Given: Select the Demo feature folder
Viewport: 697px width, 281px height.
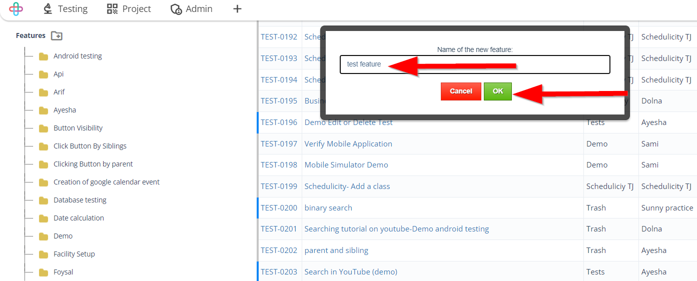Looking at the screenshot, I should pyautogui.click(x=63, y=236).
